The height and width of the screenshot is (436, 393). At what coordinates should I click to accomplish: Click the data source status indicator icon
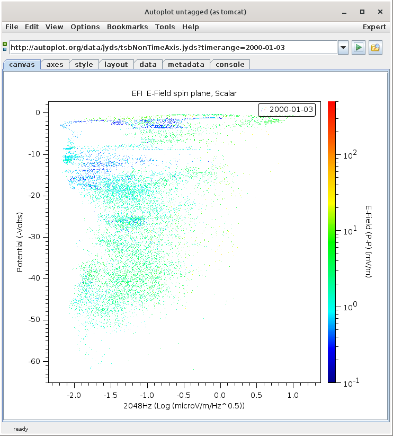(5, 47)
